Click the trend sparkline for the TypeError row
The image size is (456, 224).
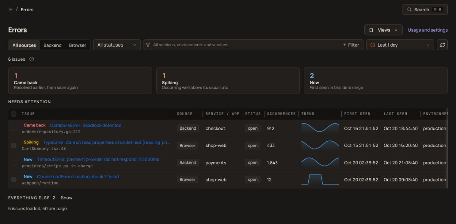coord(320,145)
